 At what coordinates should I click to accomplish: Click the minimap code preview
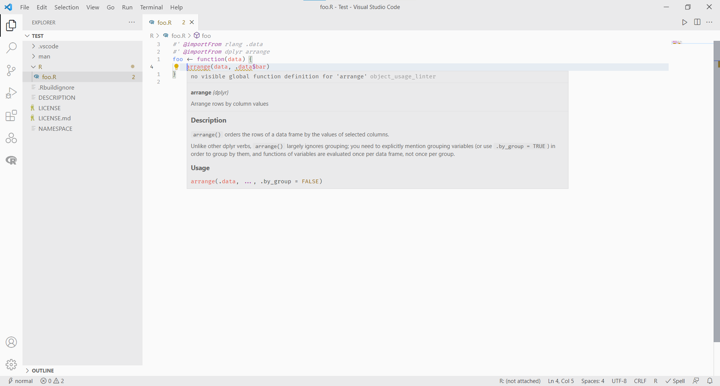[677, 42]
